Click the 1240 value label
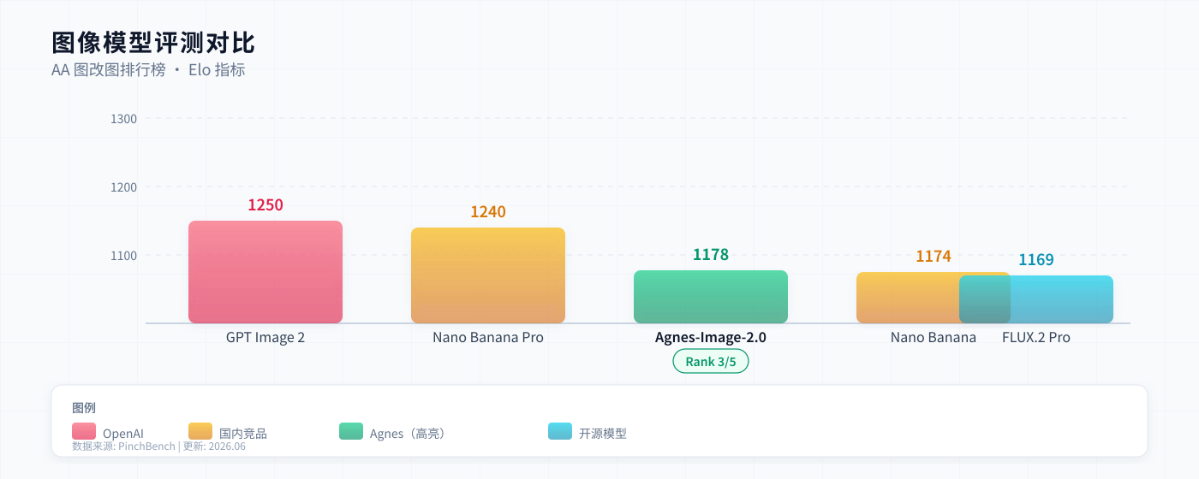Image resolution: width=1199 pixels, height=479 pixels. 488,212
